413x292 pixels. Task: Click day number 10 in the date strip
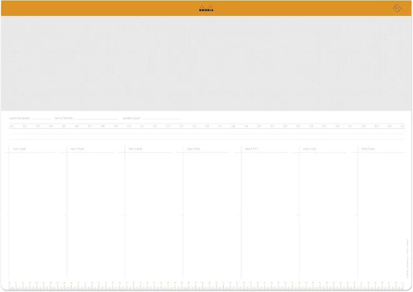[129, 126]
